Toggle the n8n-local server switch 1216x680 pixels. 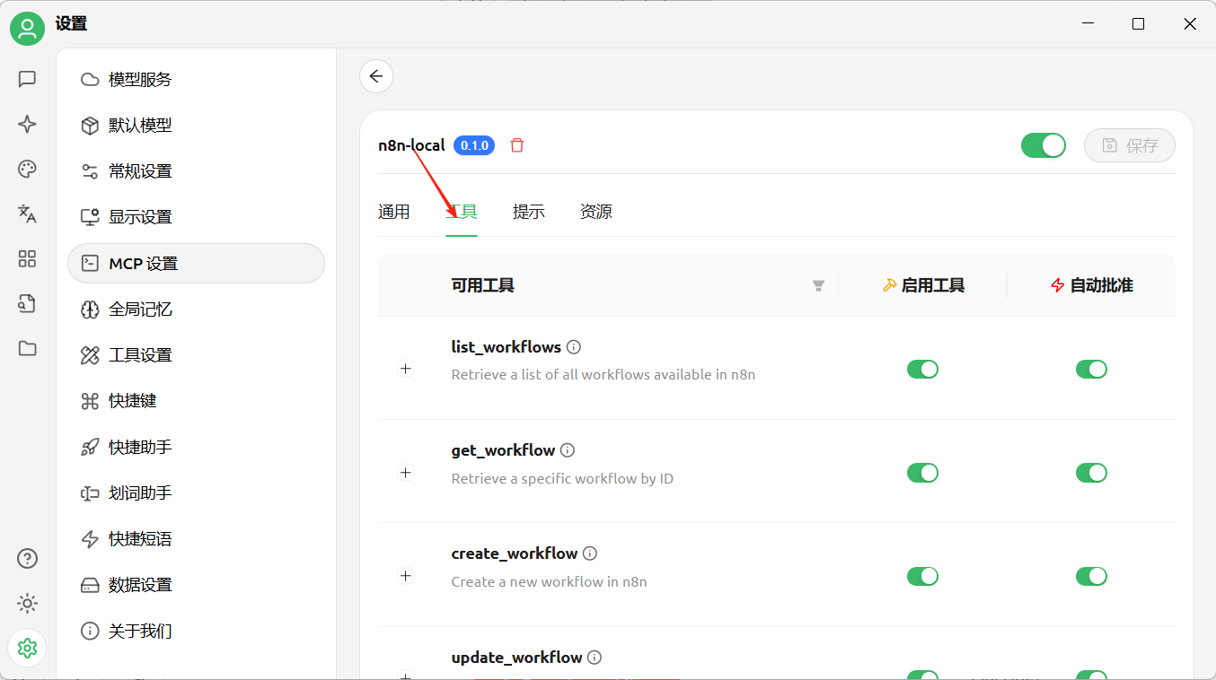click(x=1043, y=145)
